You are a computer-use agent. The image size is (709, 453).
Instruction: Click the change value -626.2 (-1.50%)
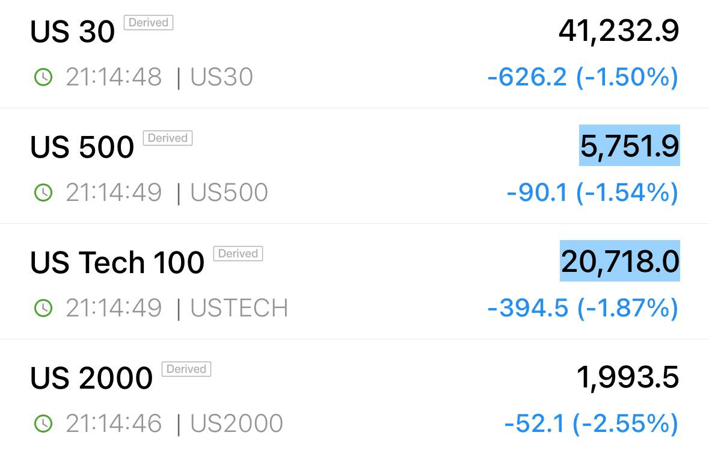click(x=583, y=77)
